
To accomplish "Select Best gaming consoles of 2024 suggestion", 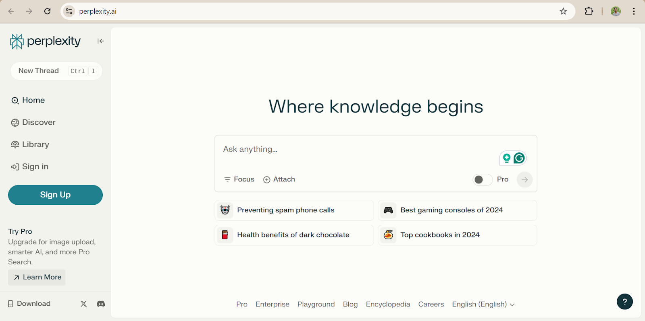I will point(458,210).
